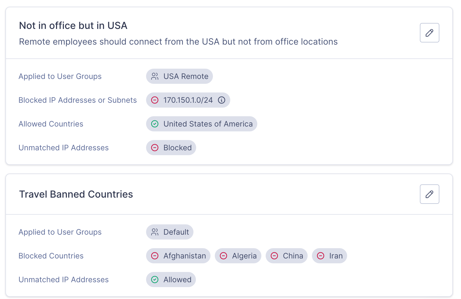Image resolution: width=461 pixels, height=299 pixels.
Task: Click the Blocked status for Unmatched IP Addresses
Action: click(x=171, y=148)
